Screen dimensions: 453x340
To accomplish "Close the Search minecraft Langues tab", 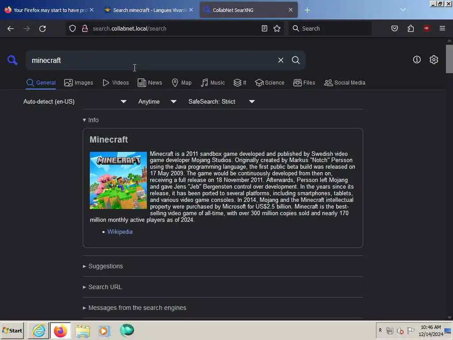I will click(x=191, y=10).
